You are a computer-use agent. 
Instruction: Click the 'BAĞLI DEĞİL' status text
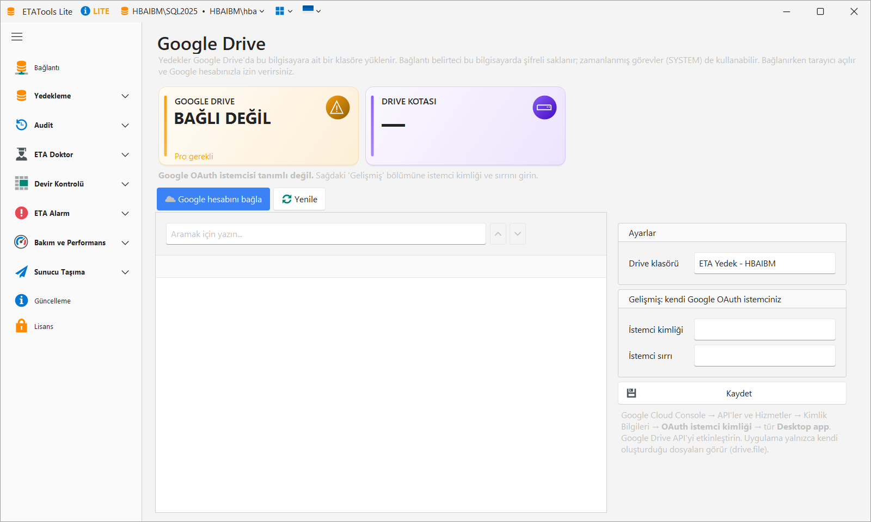pyautogui.click(x=222, y=118)
